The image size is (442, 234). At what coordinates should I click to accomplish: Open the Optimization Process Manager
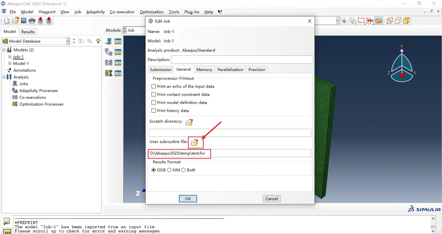118,73
